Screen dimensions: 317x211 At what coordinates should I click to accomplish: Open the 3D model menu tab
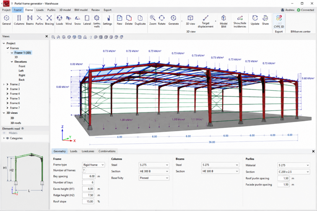[x=65, y=10]
